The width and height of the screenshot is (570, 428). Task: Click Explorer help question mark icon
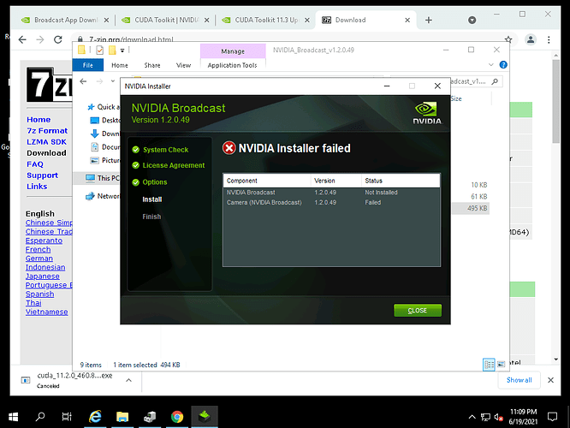(503, 65)
